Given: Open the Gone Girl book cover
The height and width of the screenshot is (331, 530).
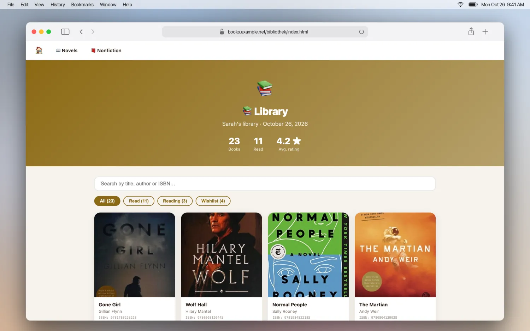Looking at the screenshot, I should pyautogui.click(x=135, y=255).
